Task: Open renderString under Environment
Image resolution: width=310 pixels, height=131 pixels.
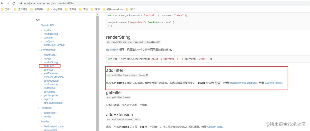Action: [x=50, y=62]
